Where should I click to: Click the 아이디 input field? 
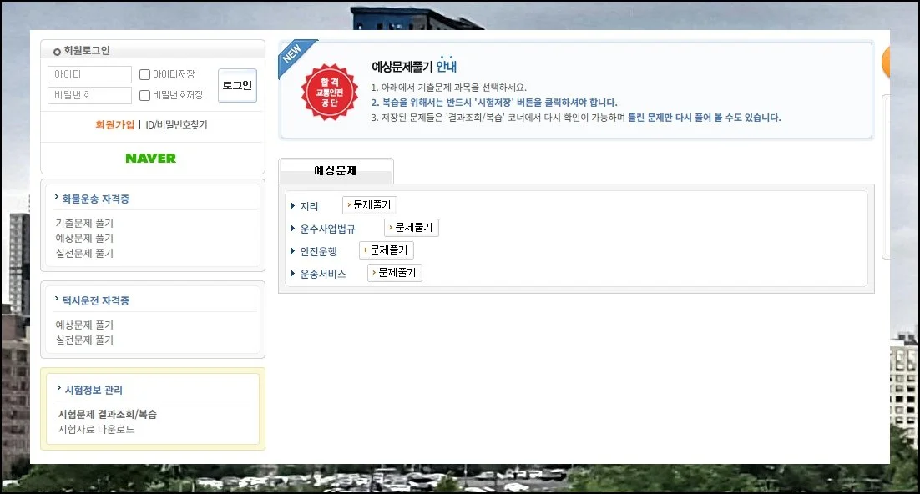[x=89, y=73]
